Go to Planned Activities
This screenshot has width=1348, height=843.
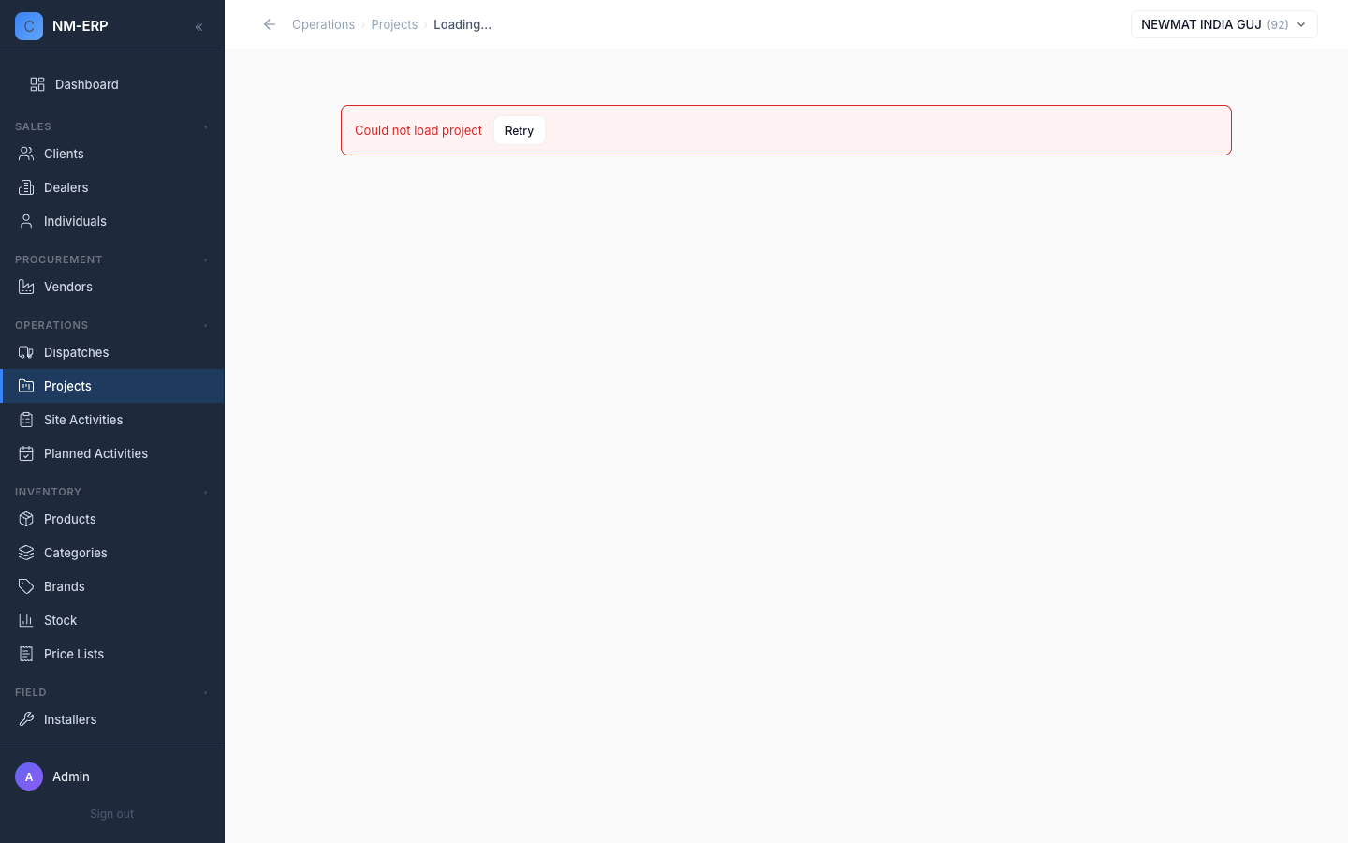(x=112, y=453)
